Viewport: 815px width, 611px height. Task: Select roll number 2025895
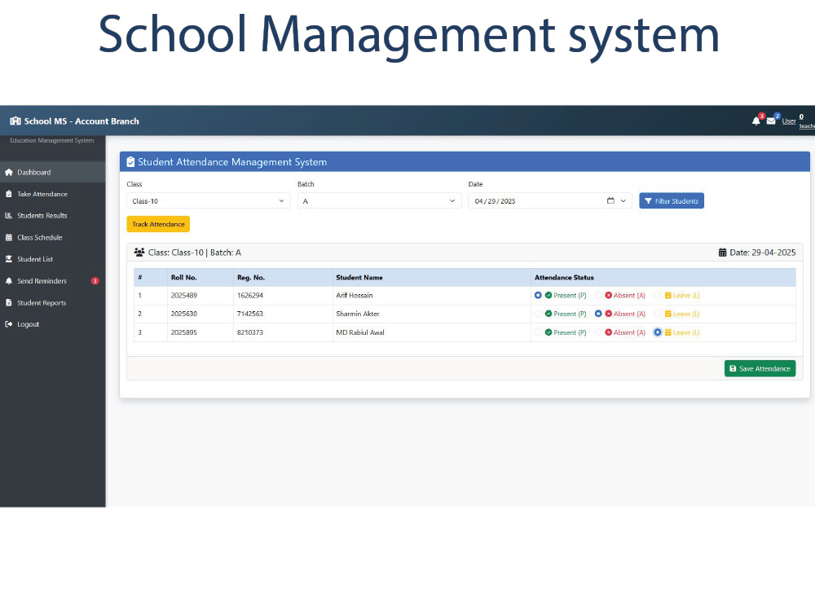tap(184, 332)
